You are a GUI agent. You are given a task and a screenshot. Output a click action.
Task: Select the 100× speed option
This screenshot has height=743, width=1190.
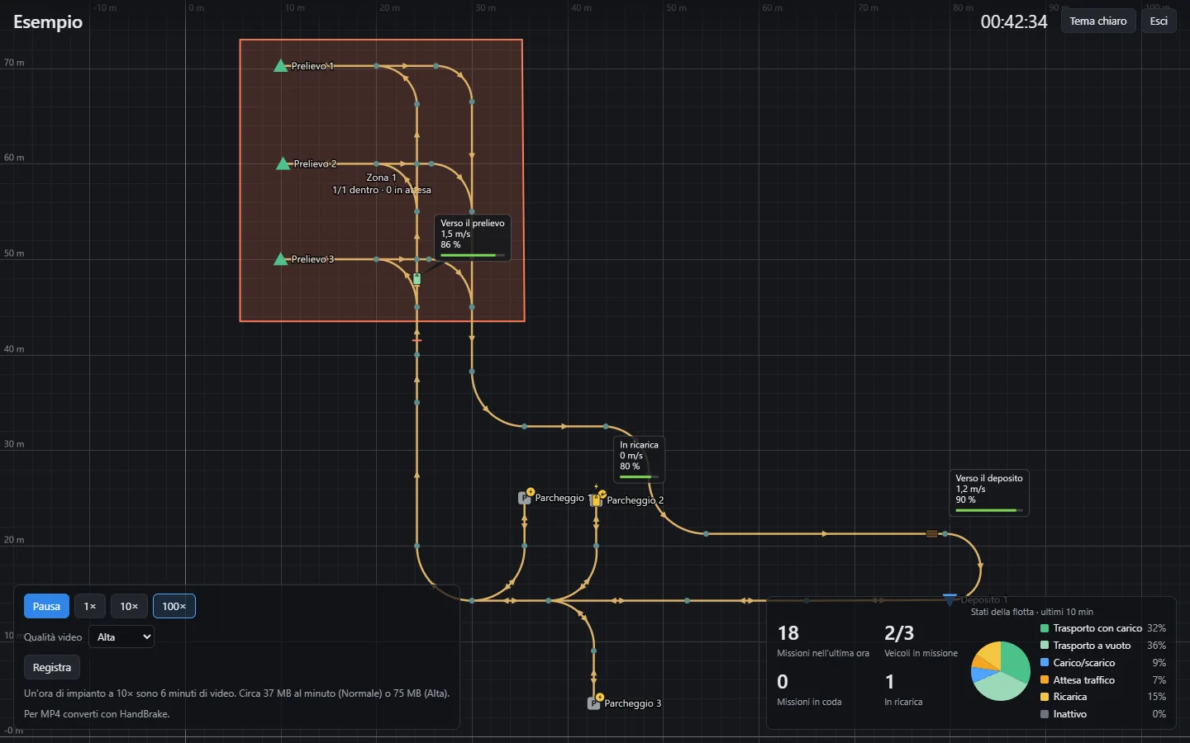point(174,606)
